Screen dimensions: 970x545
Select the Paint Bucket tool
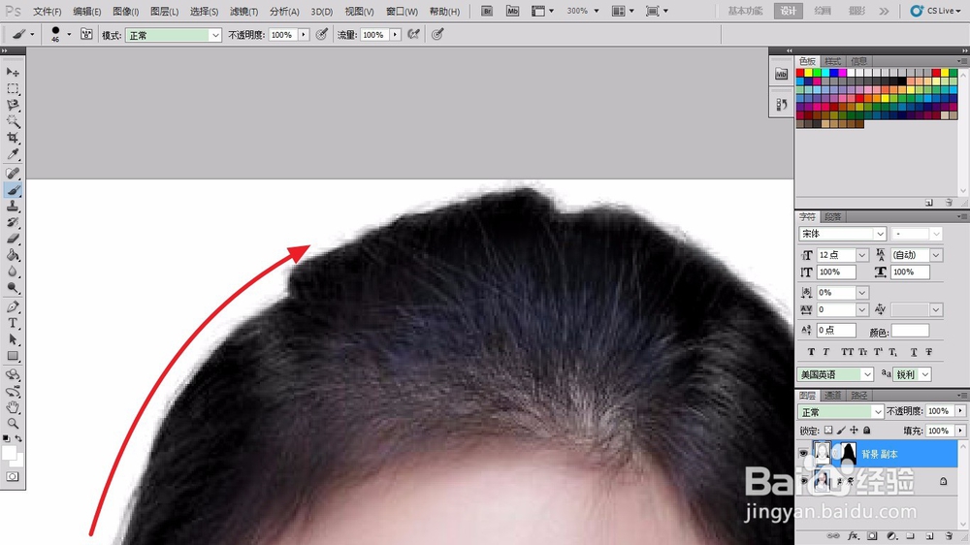point(13,255)
